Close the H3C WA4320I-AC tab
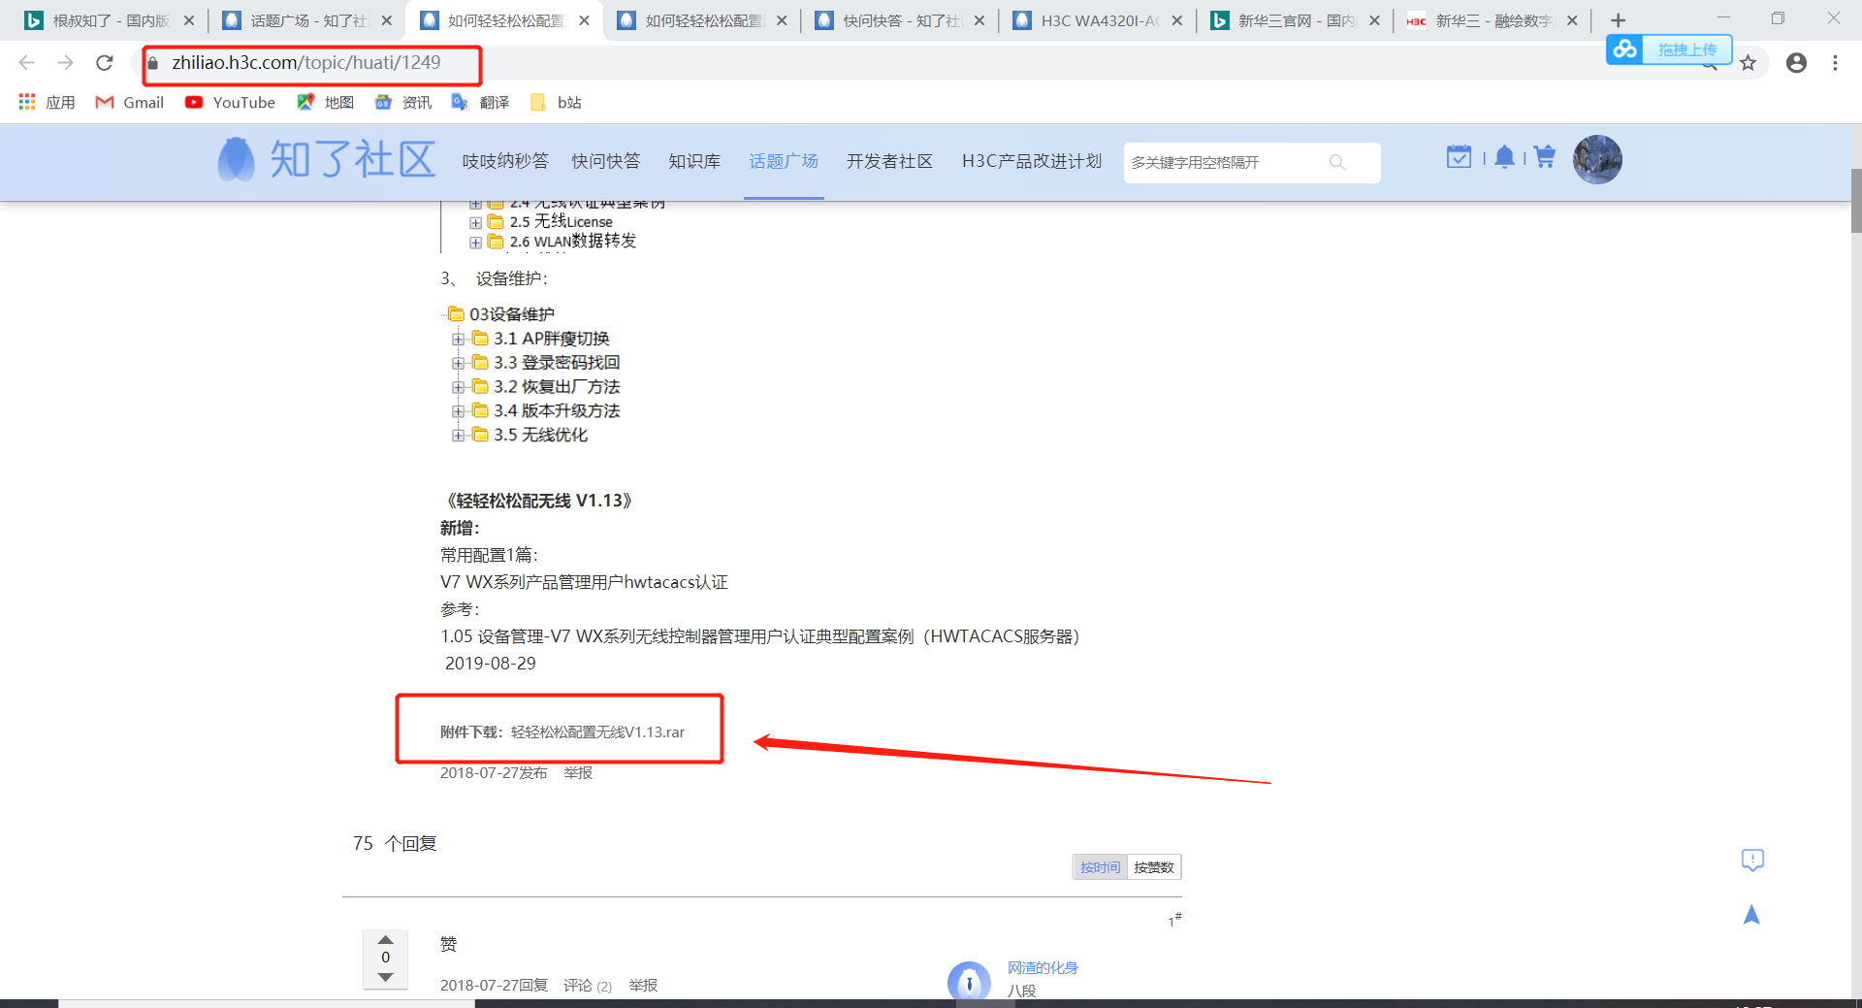 [1177, 20]
